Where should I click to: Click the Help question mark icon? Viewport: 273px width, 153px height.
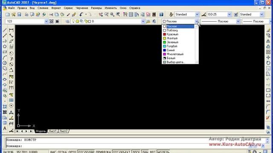coord(161,14)
